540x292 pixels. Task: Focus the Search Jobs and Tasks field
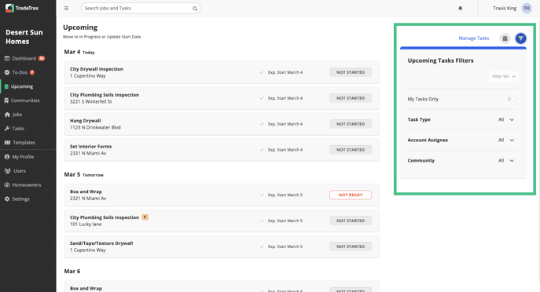click(141, 9)
